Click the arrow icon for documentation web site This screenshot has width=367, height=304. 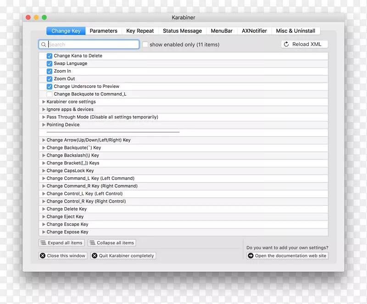tap(250, 256)
